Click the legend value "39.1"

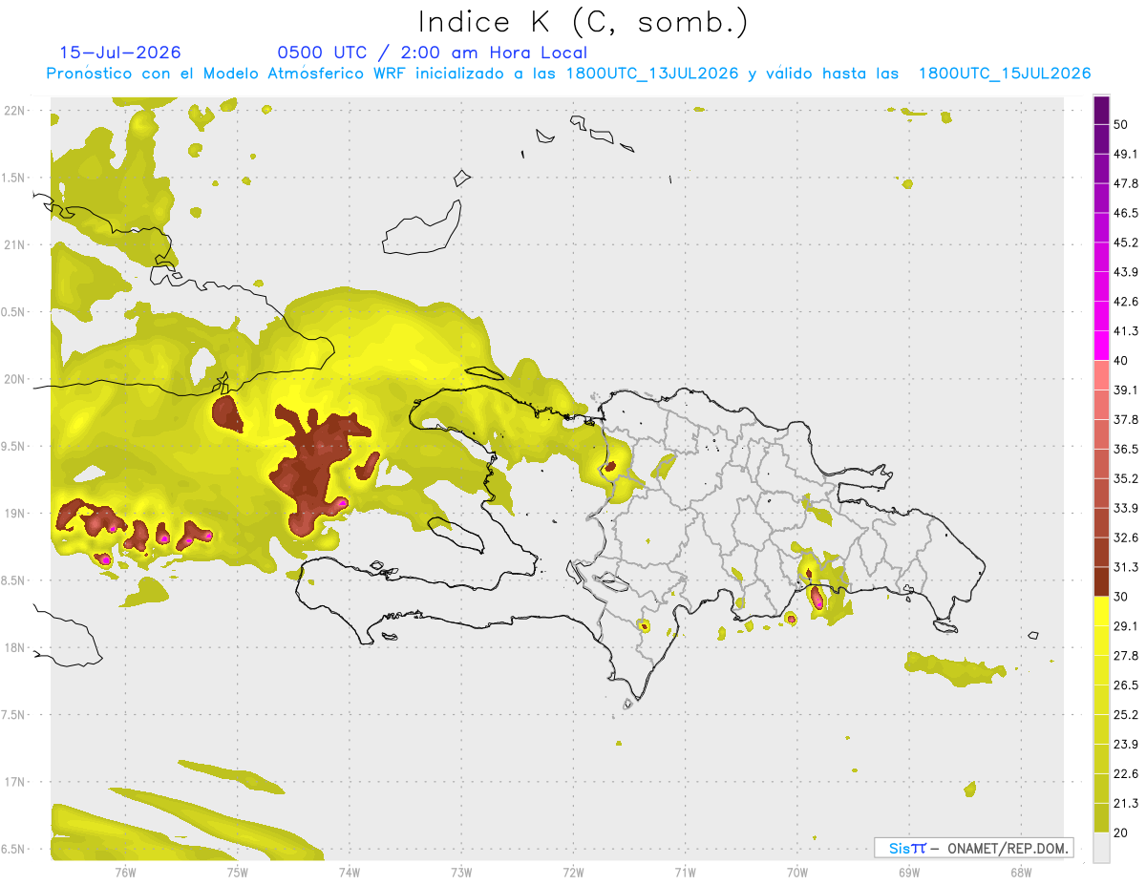coord(1127,390)
